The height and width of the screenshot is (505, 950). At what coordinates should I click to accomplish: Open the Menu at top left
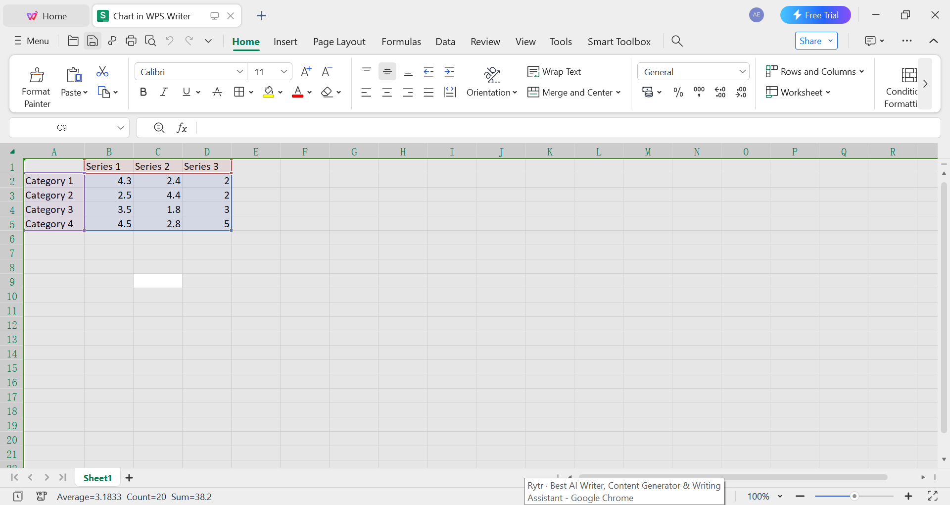pyautogui.click(x=31, y=41)
